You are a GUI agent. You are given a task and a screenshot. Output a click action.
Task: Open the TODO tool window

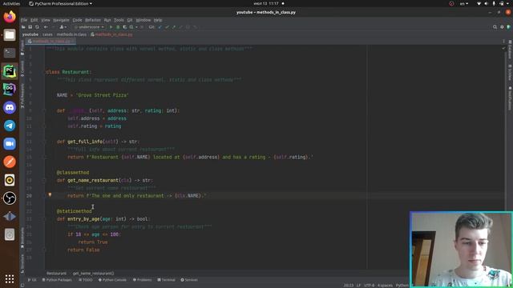click(86, 280)
